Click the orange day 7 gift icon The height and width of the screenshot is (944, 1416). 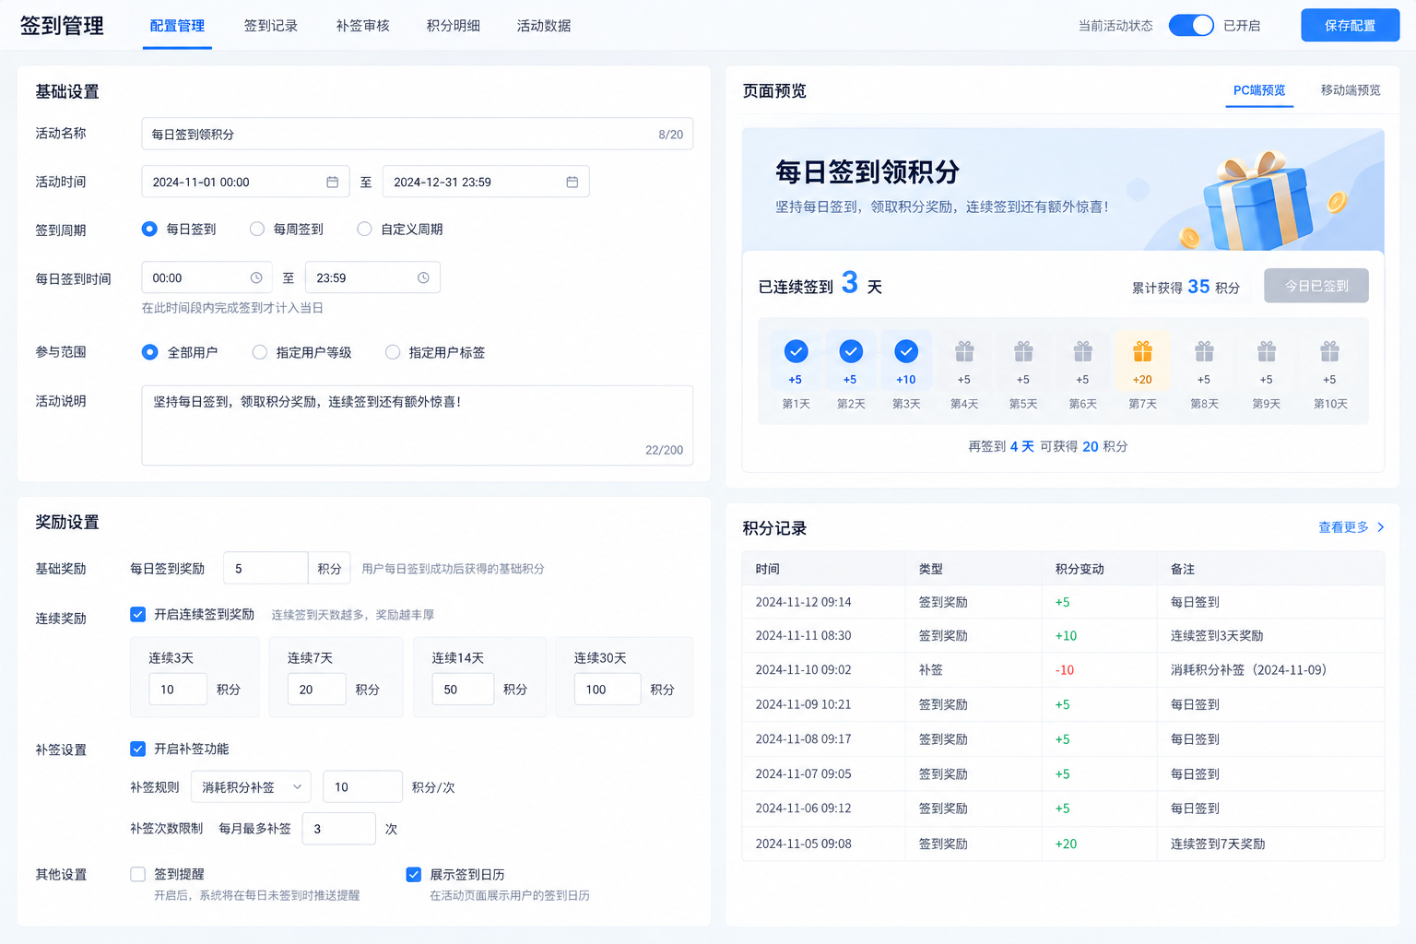1143,351
